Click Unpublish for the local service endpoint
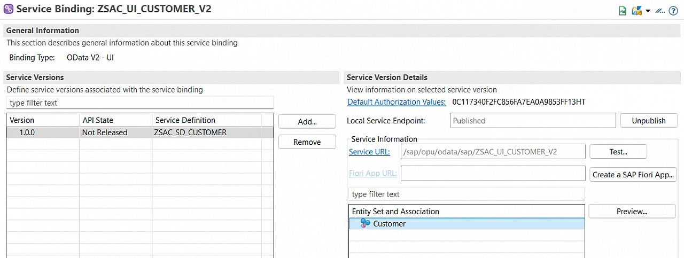 click(x=649, y=121)
